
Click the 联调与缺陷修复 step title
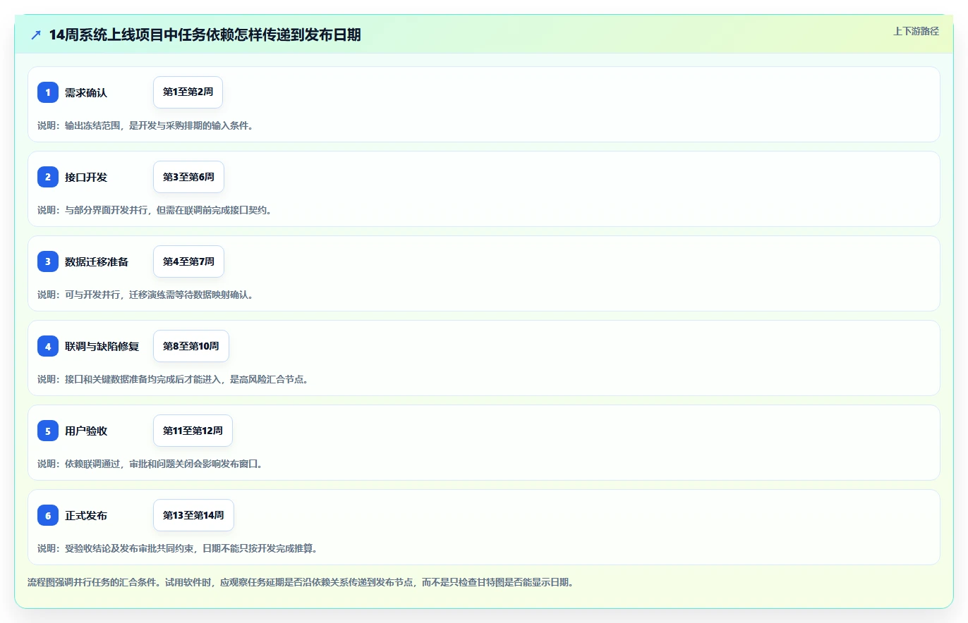(102, 346)
